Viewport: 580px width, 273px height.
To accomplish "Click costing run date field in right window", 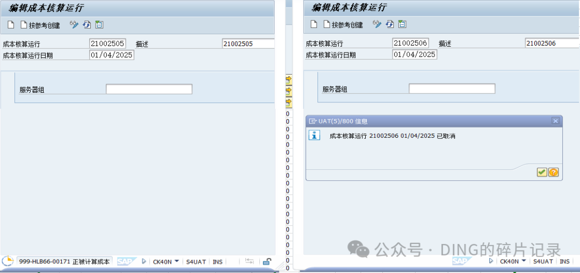I will tap(415, 55).
